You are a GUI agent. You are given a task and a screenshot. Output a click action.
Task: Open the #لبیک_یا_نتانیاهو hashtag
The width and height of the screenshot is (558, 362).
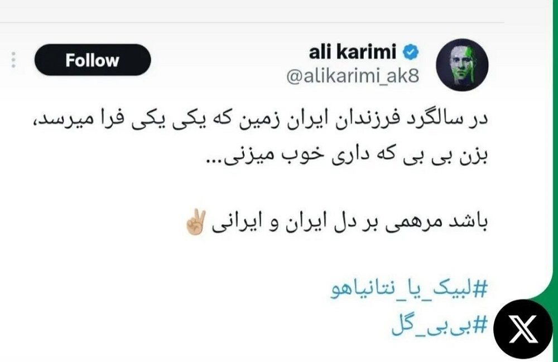click(x=409, y=289)
